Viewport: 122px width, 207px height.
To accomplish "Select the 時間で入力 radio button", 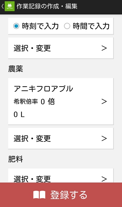I will 67,26.
